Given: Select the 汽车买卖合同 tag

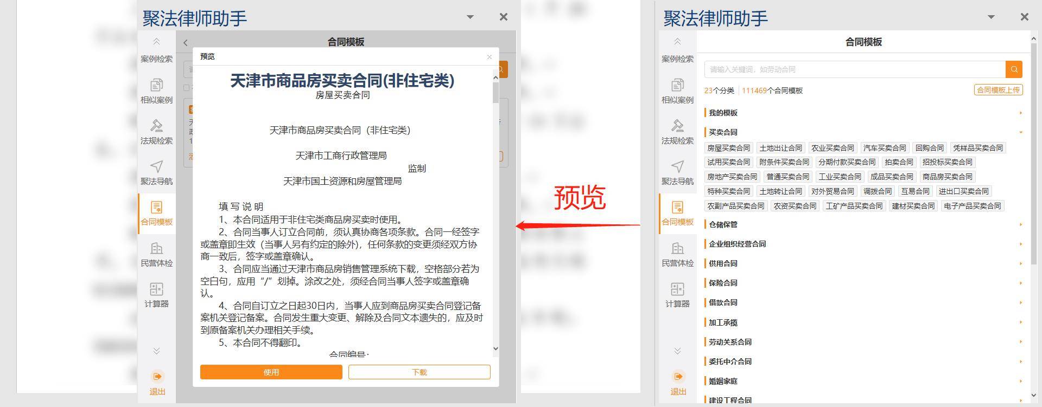Looking at the screenshot, I should pyautogui.click(x=885, y=148).
